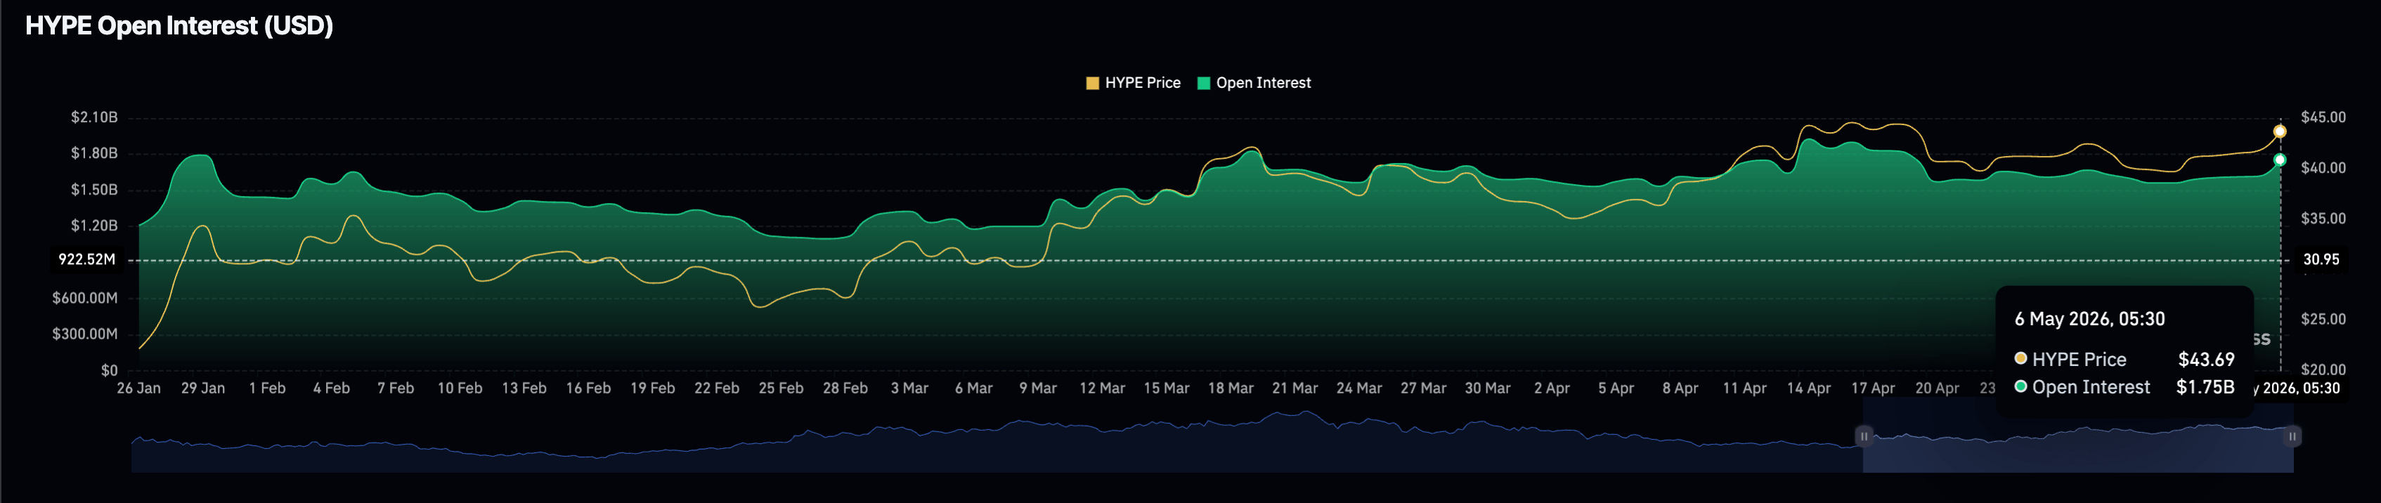Click the $25.00 right axis label
This screenshot has height=503, width=2381.
[2323, 319]
